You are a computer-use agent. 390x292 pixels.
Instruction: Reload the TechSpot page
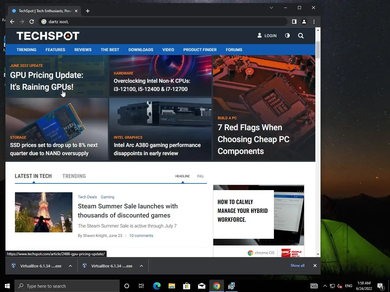[x=32, y=22]
